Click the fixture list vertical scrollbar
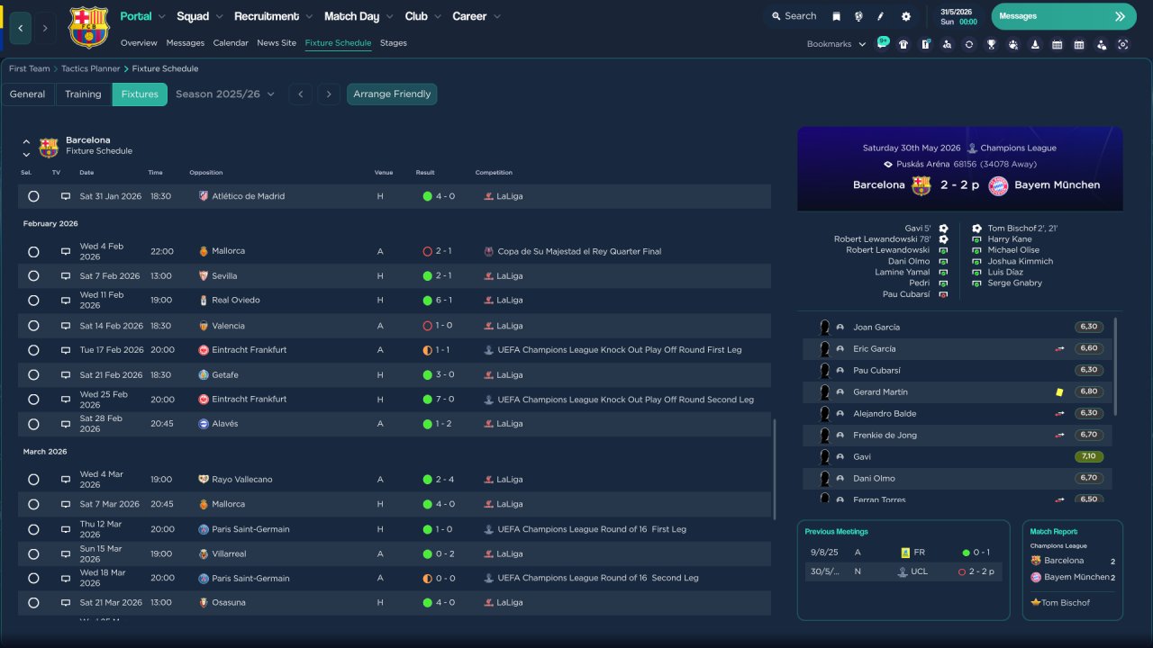The width and height of the screenshot is (1153, 648). (774, 468)
